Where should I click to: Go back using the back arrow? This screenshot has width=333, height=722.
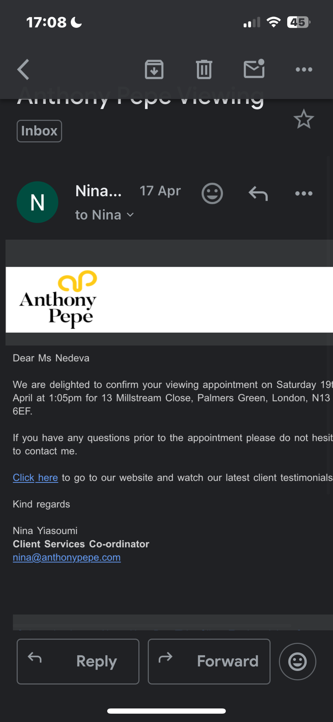click(24, 69)
